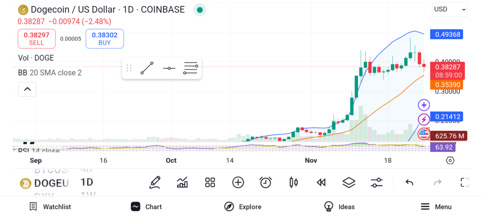Open the object tree layers icon
483x217 pixels.
tap(349, 183)
